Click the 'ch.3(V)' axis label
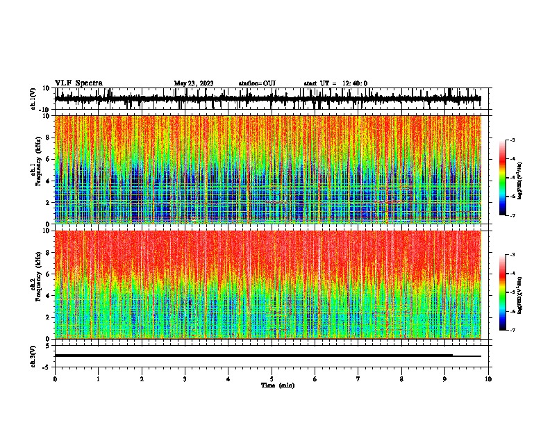Viewport: 550px width, 425px height. 33,356
